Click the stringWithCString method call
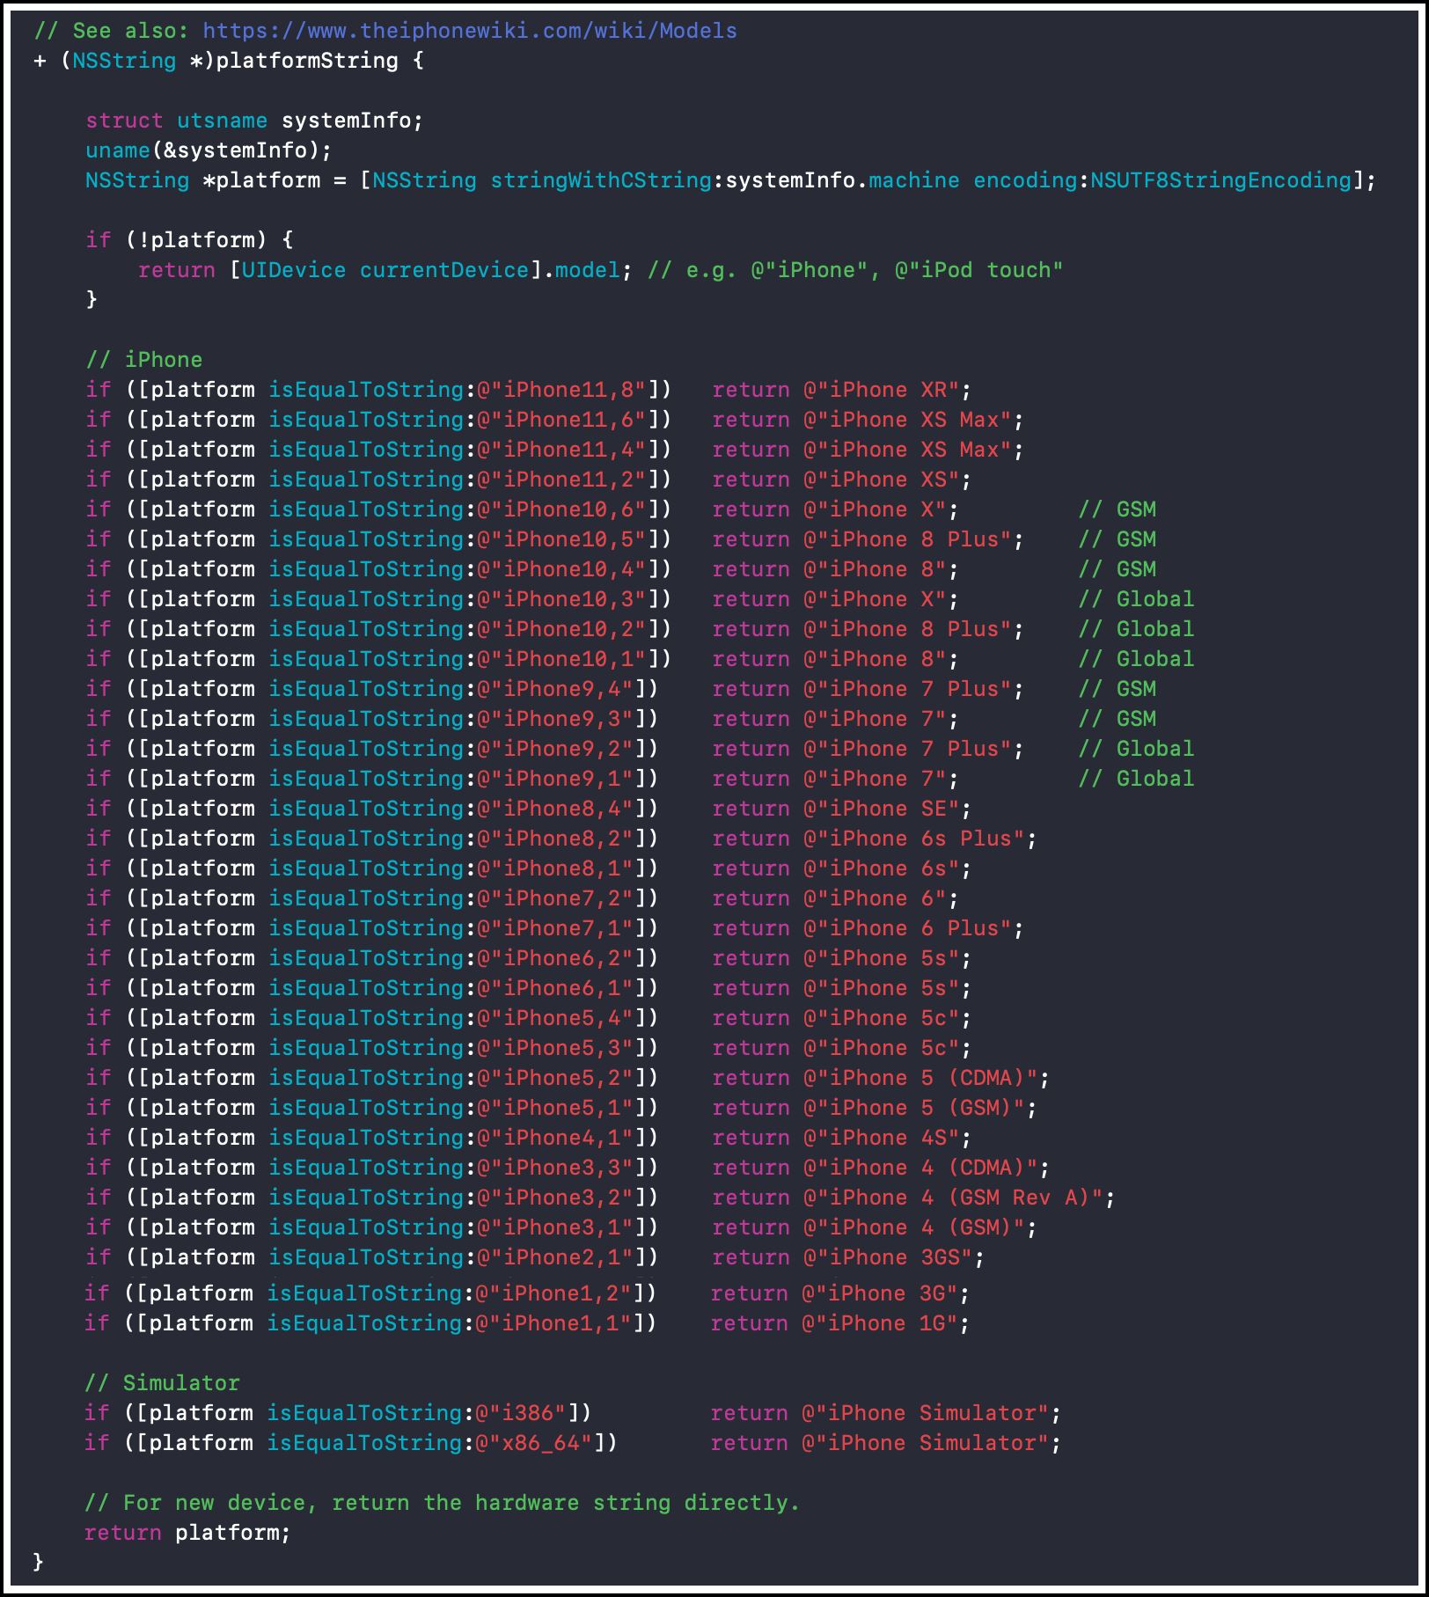Image resolution: width=1429 pixels, height=1597 pixels. coord(600,180)
